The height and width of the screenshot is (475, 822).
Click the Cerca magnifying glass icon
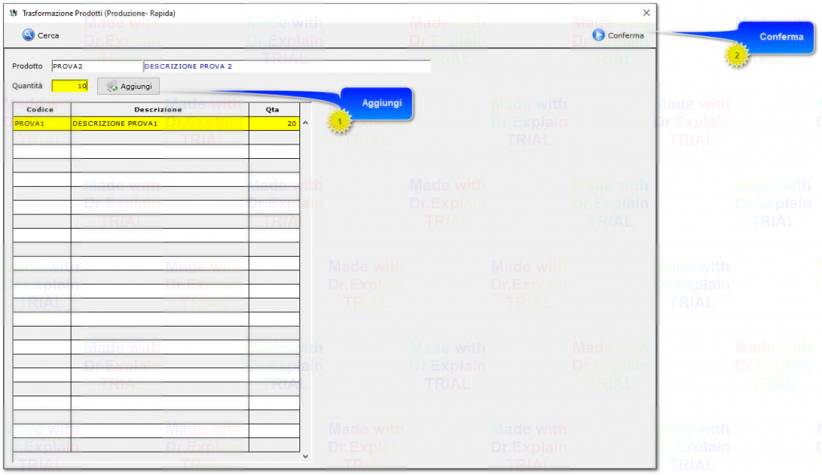[28, 35]
